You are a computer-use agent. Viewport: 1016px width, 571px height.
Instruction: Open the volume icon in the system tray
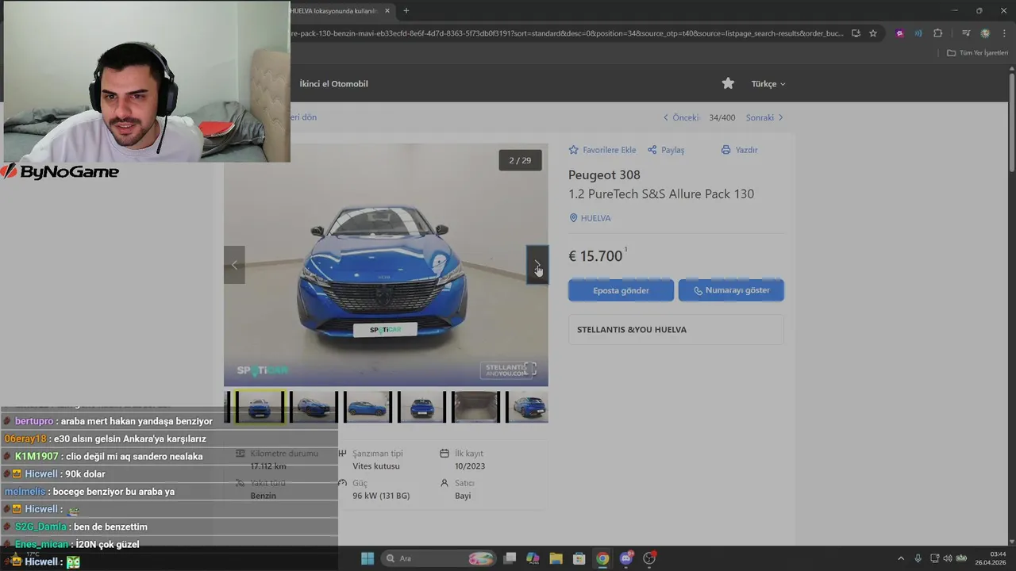947,558
